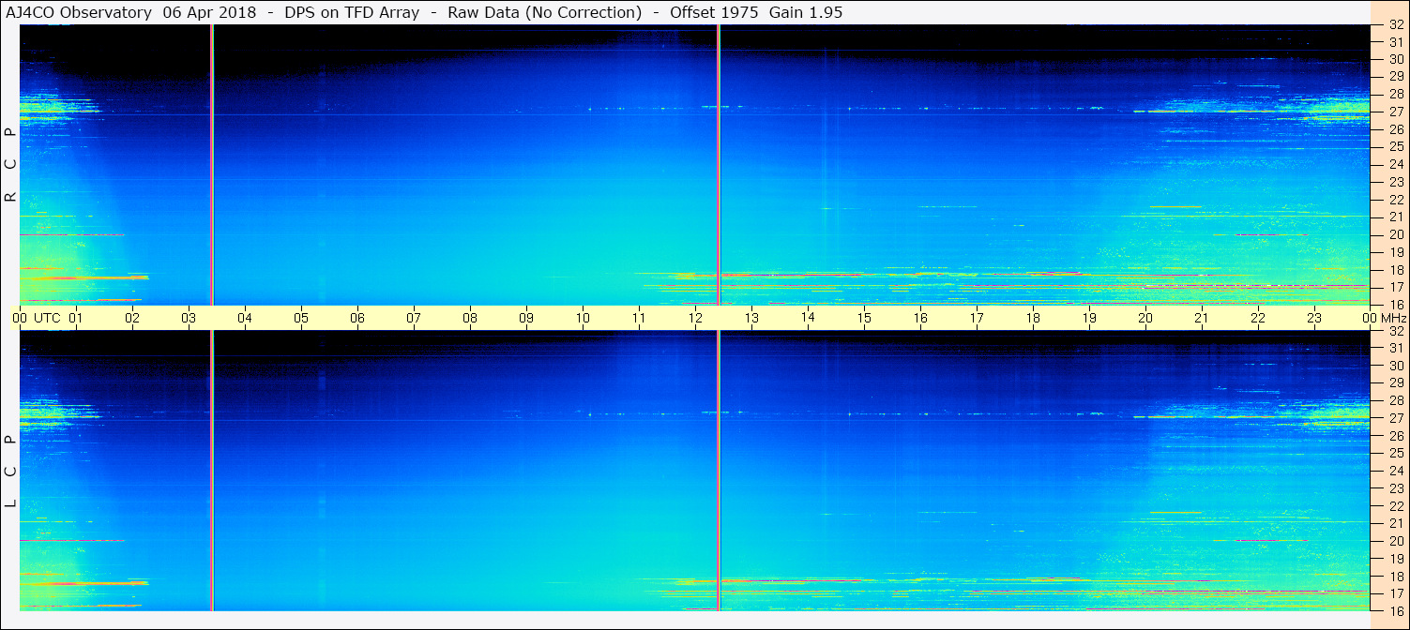The height and width of the screenshot is (630, 1410).
Task: Select the 11 hour tick label
Action: (639, 318)
